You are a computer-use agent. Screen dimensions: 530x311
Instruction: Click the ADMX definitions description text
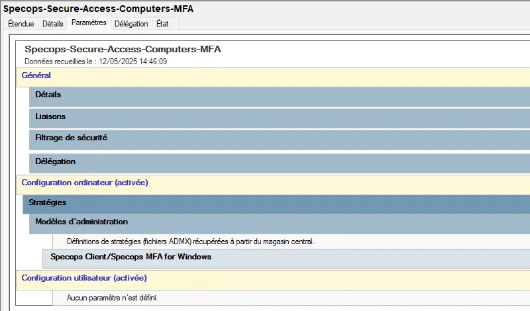pyautogui.click(x=191, y=242)
